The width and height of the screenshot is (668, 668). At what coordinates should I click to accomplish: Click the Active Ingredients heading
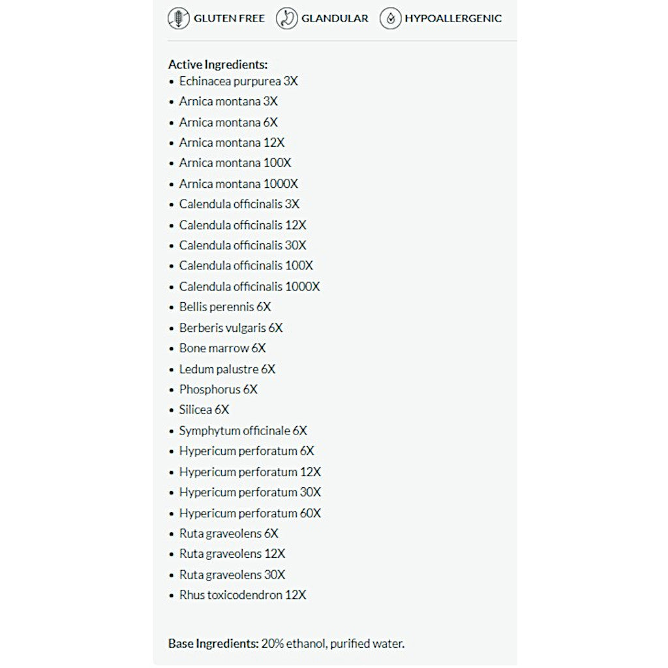point(218,65)
